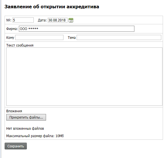Click the Текст сообщения label
The width and height of the screenshot is (167, 158).
coord(20,45)
